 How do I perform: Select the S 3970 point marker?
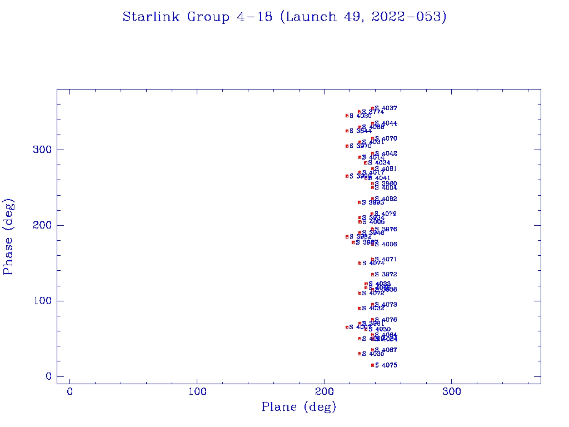click(x=347, y=146)
